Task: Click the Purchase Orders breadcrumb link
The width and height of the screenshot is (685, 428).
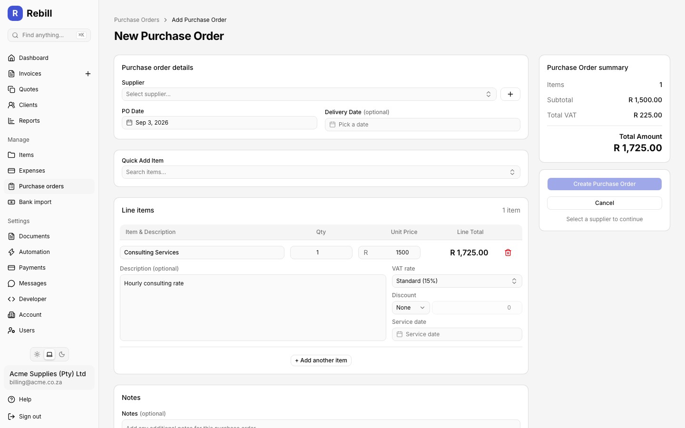Action: 137,20
